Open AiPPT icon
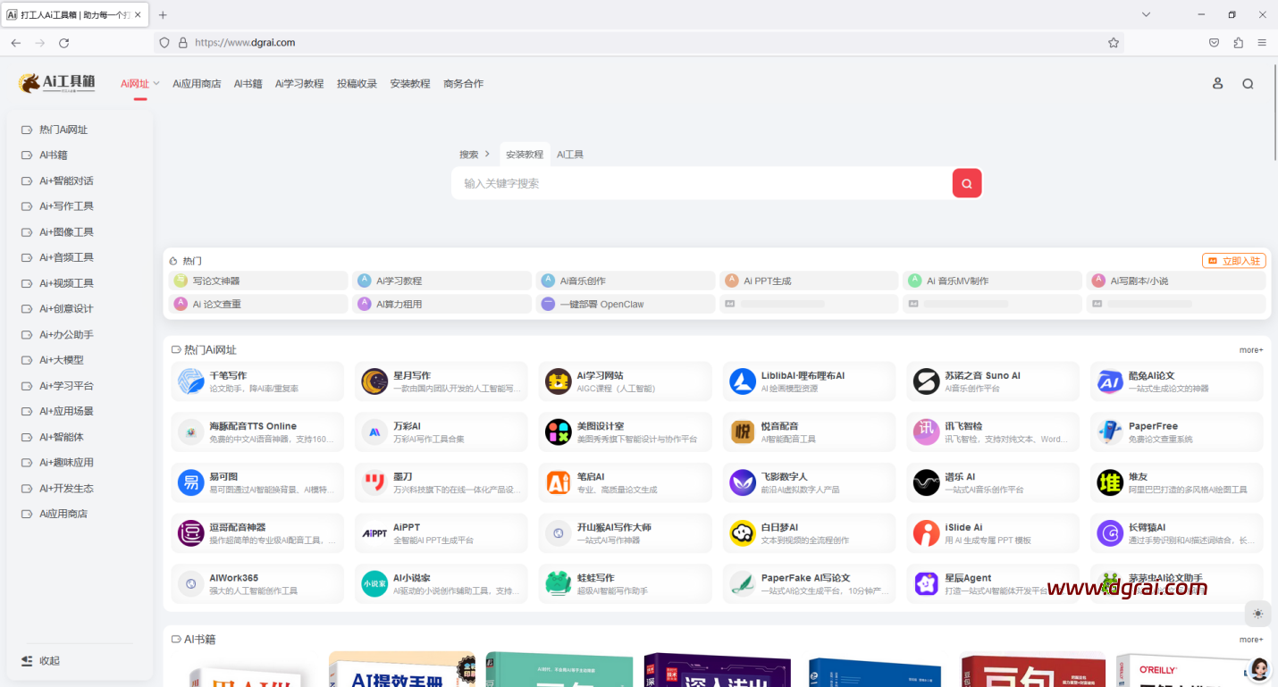 point(374,533)
